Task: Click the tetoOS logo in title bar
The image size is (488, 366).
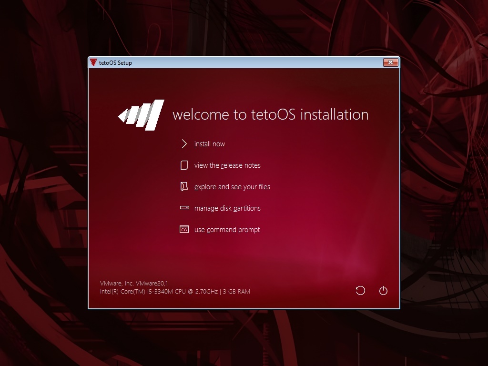Action: coord(93,62)
